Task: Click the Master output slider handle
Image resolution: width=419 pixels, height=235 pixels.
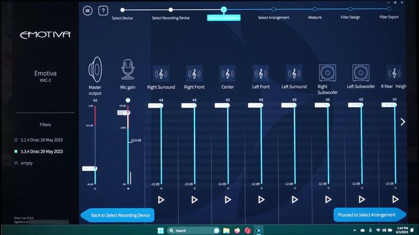Action: (90, 168)
